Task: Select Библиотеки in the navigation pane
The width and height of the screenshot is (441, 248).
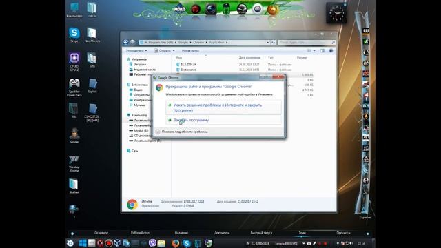Action: 139,85
